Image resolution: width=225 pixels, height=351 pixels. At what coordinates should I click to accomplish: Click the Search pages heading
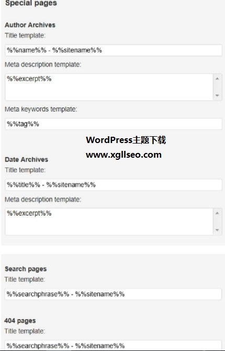pyautogui.click(x=26, y=269)
